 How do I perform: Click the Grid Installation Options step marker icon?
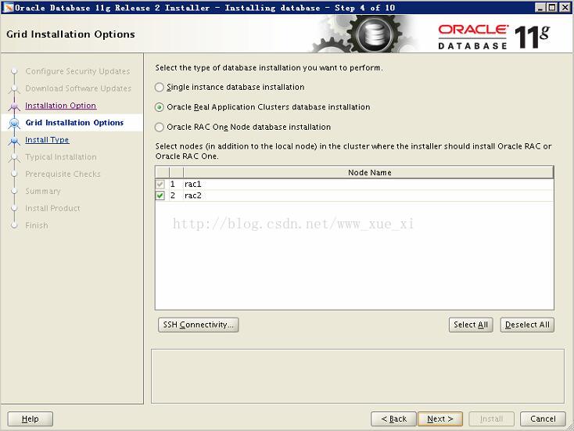point(14,124)
